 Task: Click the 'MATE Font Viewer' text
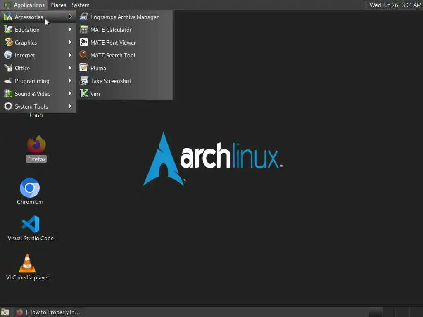[x=113, y=43]
